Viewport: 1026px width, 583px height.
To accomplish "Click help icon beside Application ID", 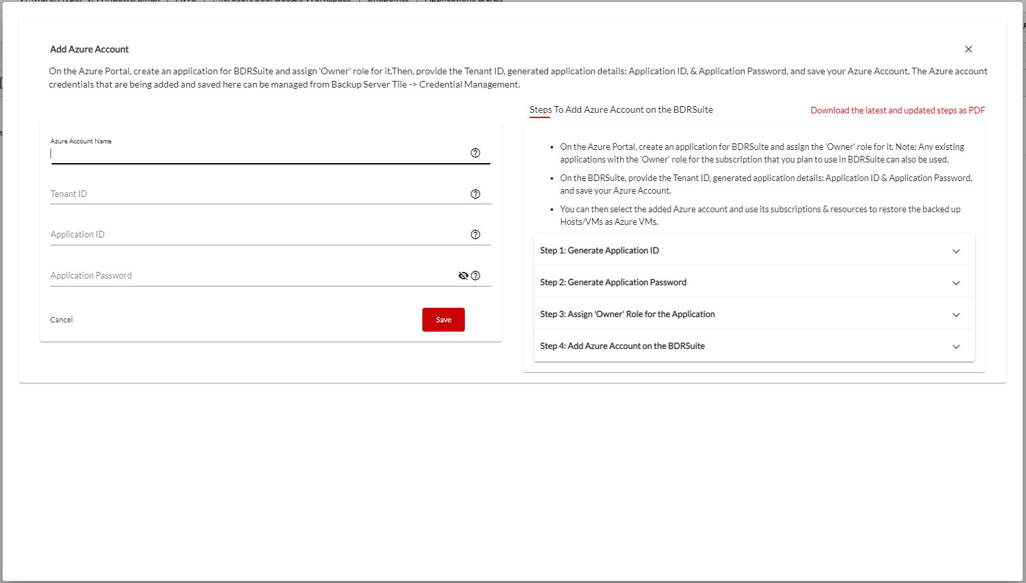I will click(x=475, y=234).
